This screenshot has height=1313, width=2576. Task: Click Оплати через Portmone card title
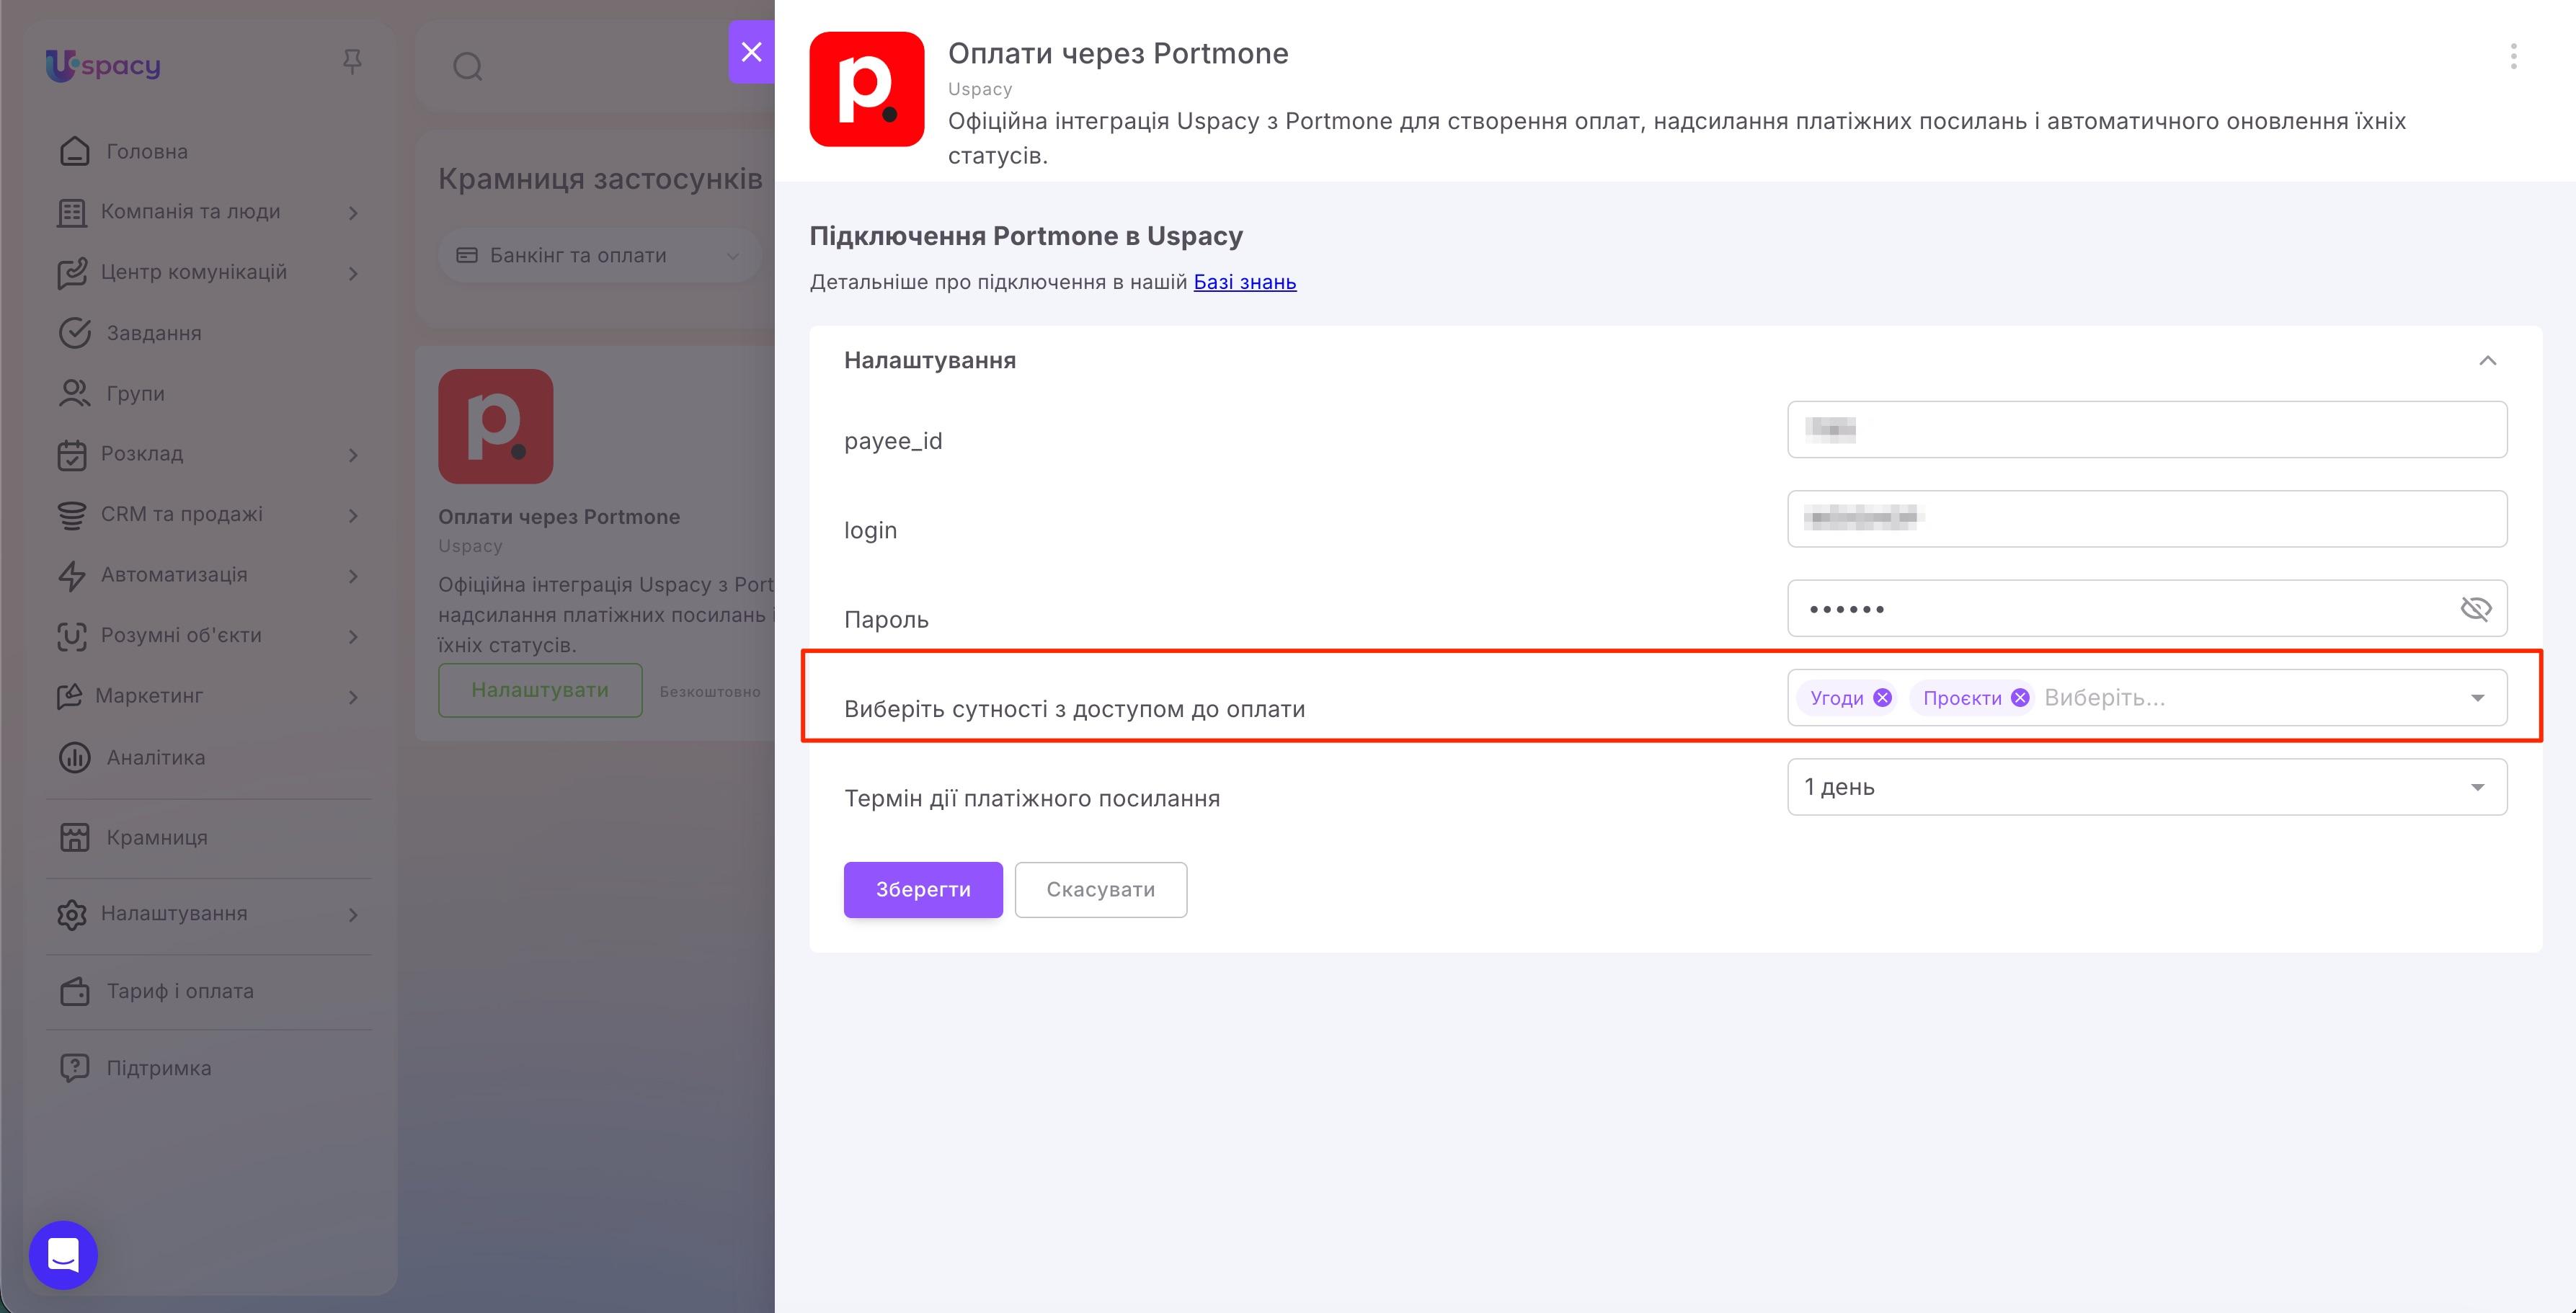558,517
